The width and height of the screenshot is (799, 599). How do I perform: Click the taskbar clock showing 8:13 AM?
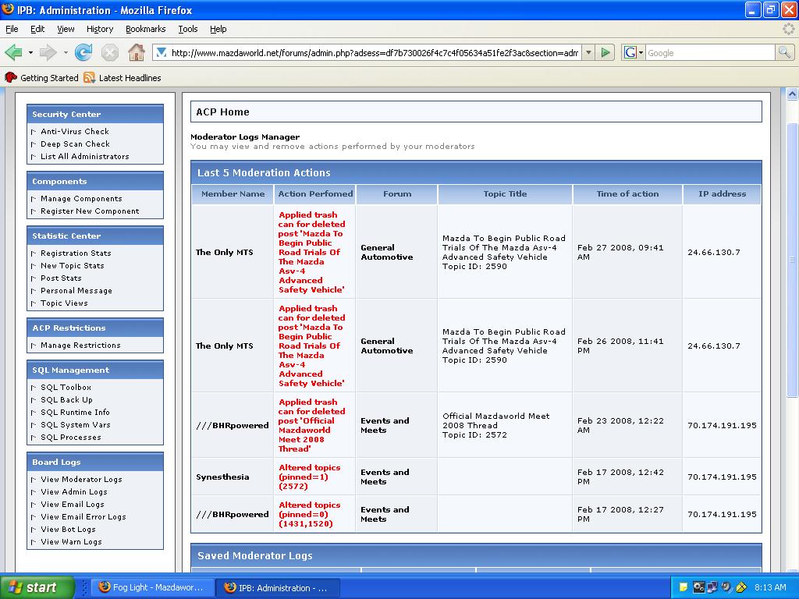770,587
